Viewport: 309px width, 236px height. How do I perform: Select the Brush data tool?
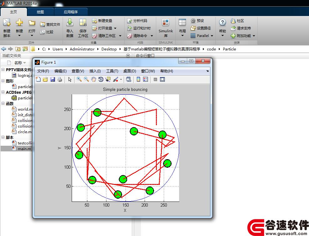click(116, 79)
